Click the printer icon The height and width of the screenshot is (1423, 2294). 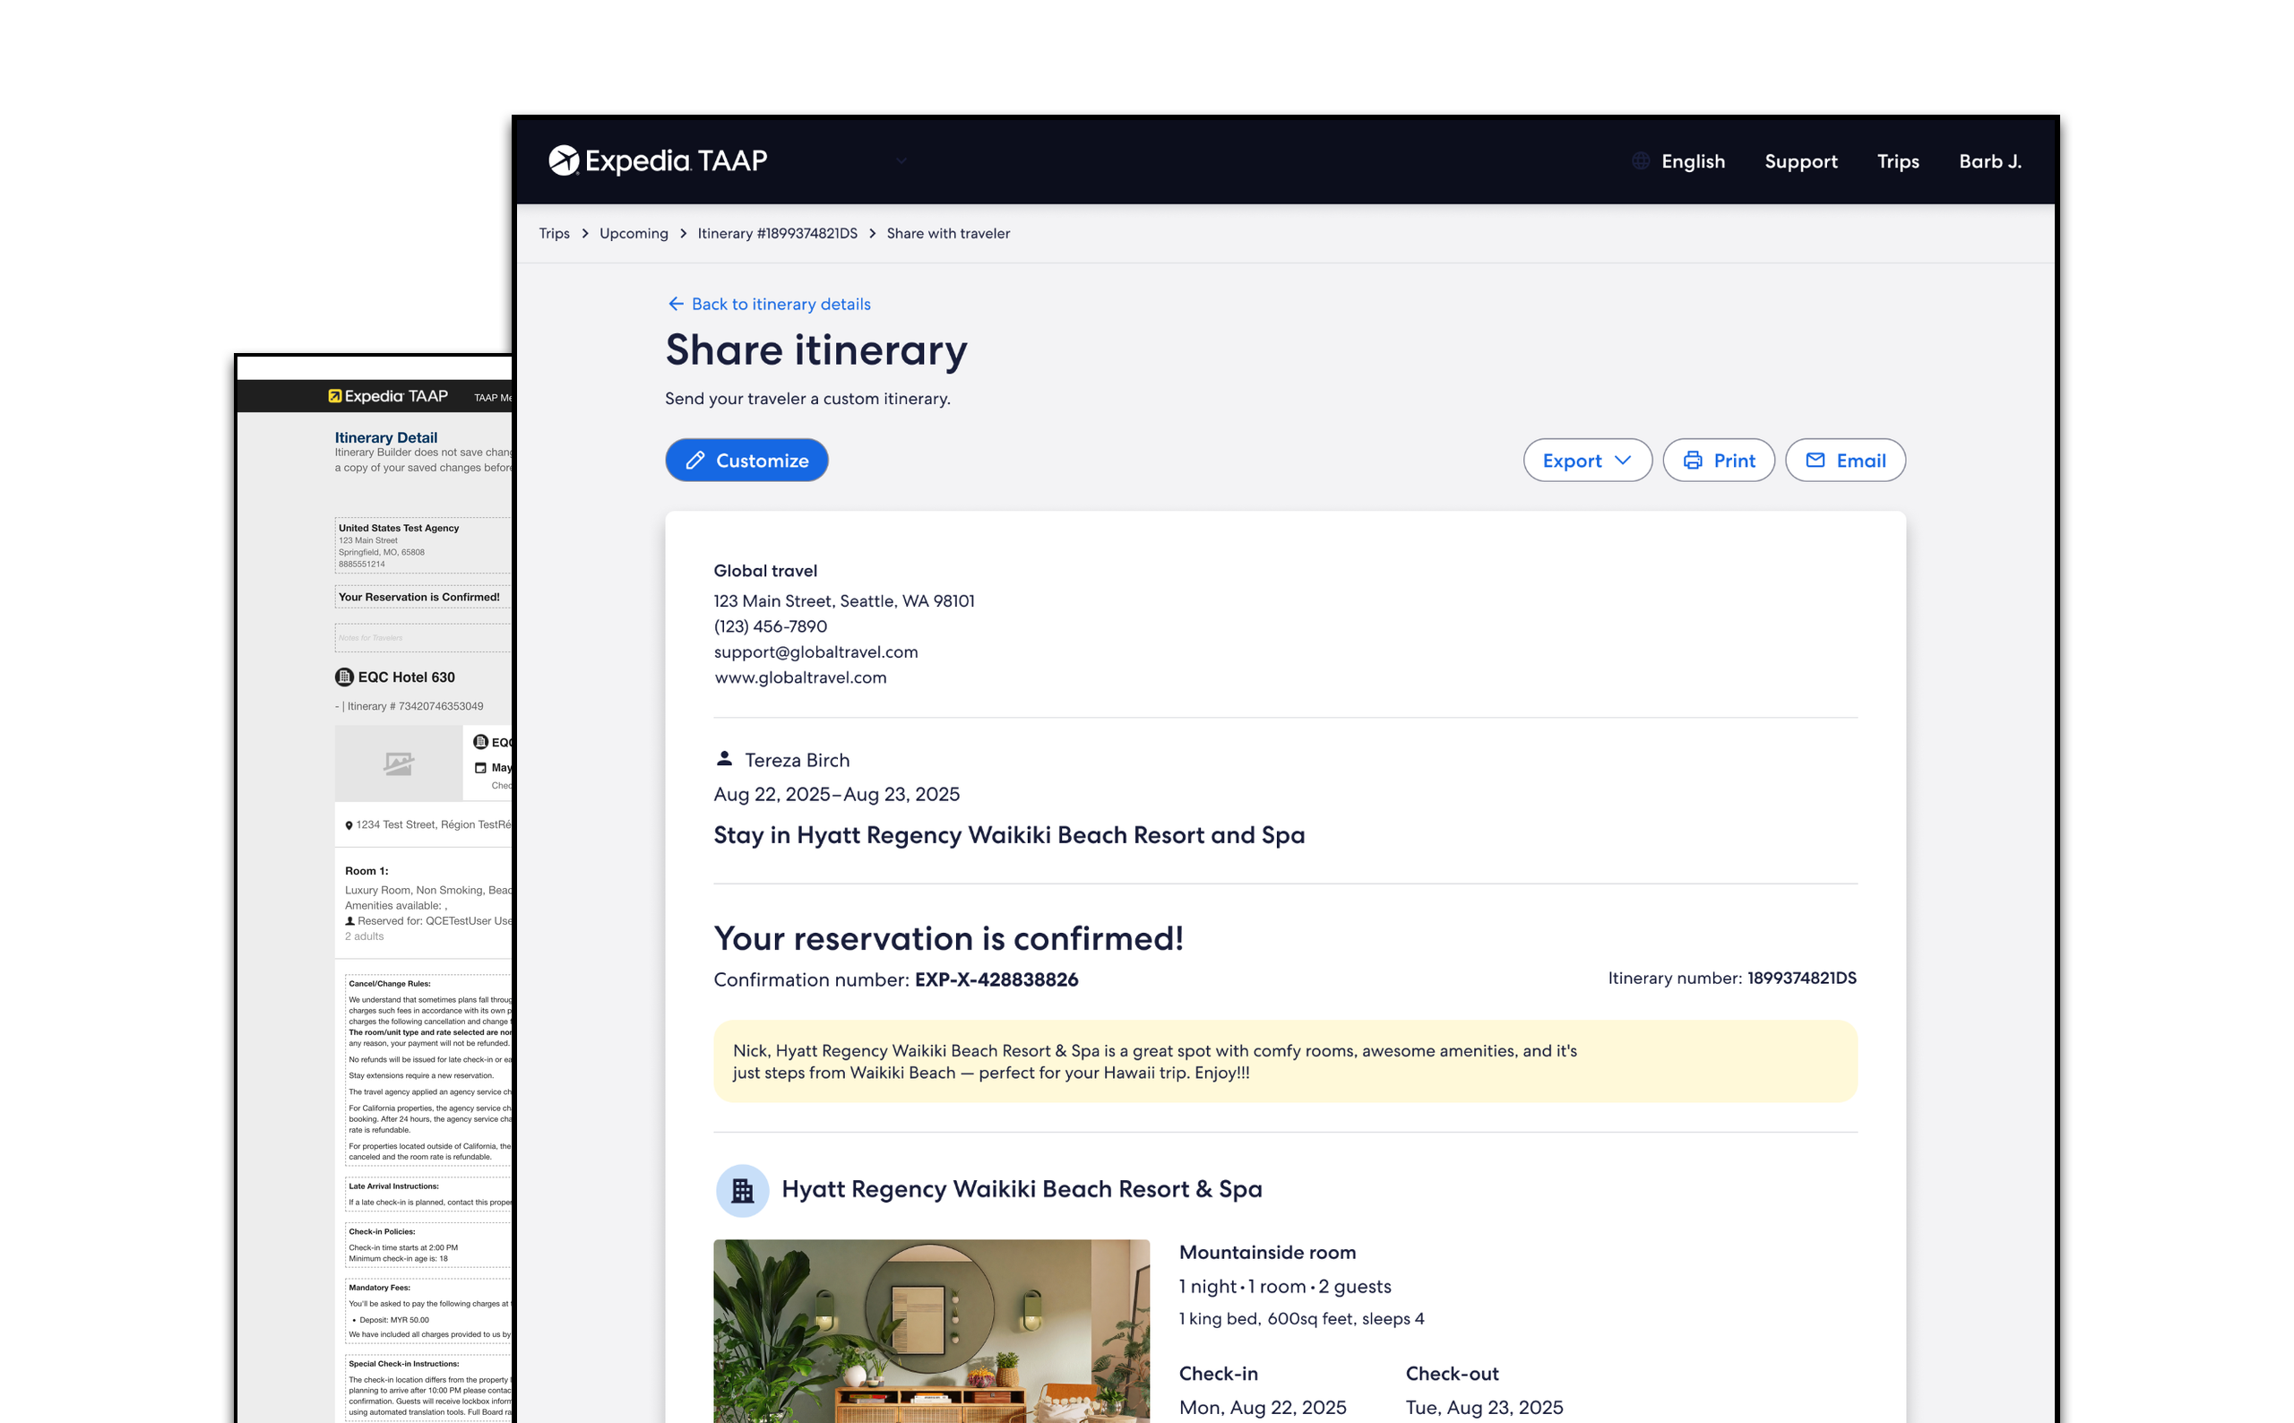(x=1692, y=461)
